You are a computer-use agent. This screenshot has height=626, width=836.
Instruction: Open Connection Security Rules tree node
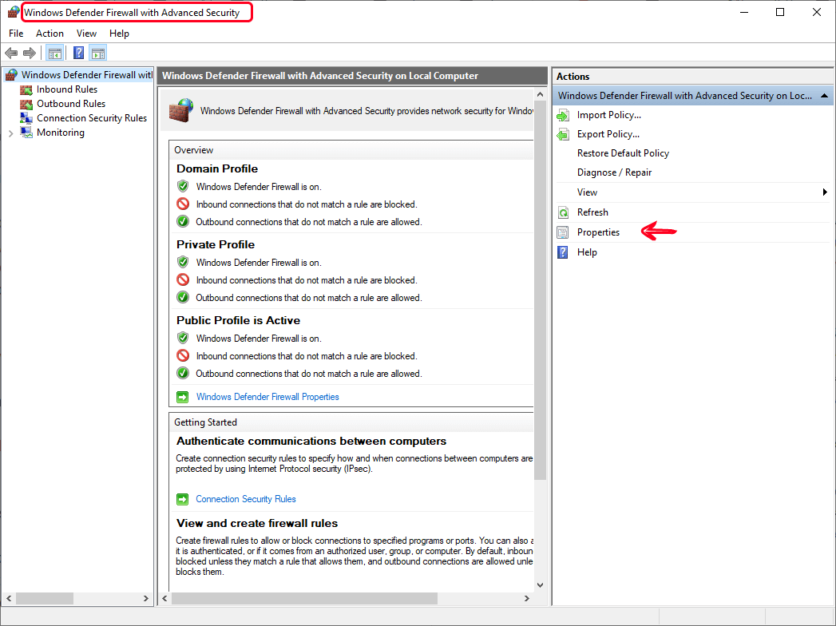(91, 118)
